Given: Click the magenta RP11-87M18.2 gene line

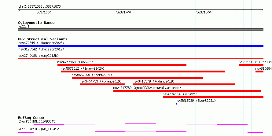Looking at the screenshot, I should coord(141,132).
